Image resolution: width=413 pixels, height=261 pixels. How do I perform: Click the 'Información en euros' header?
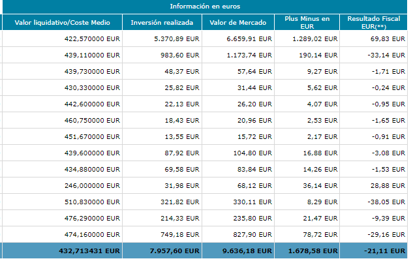tap(205, 7)
